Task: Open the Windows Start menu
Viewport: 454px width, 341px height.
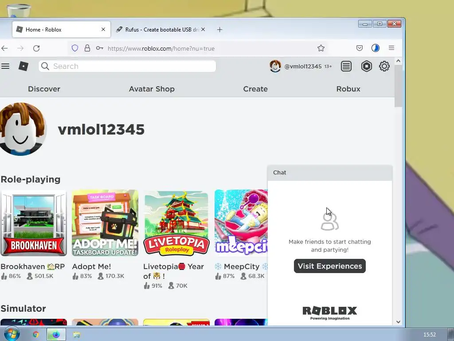Action: (x=12, y=334)
